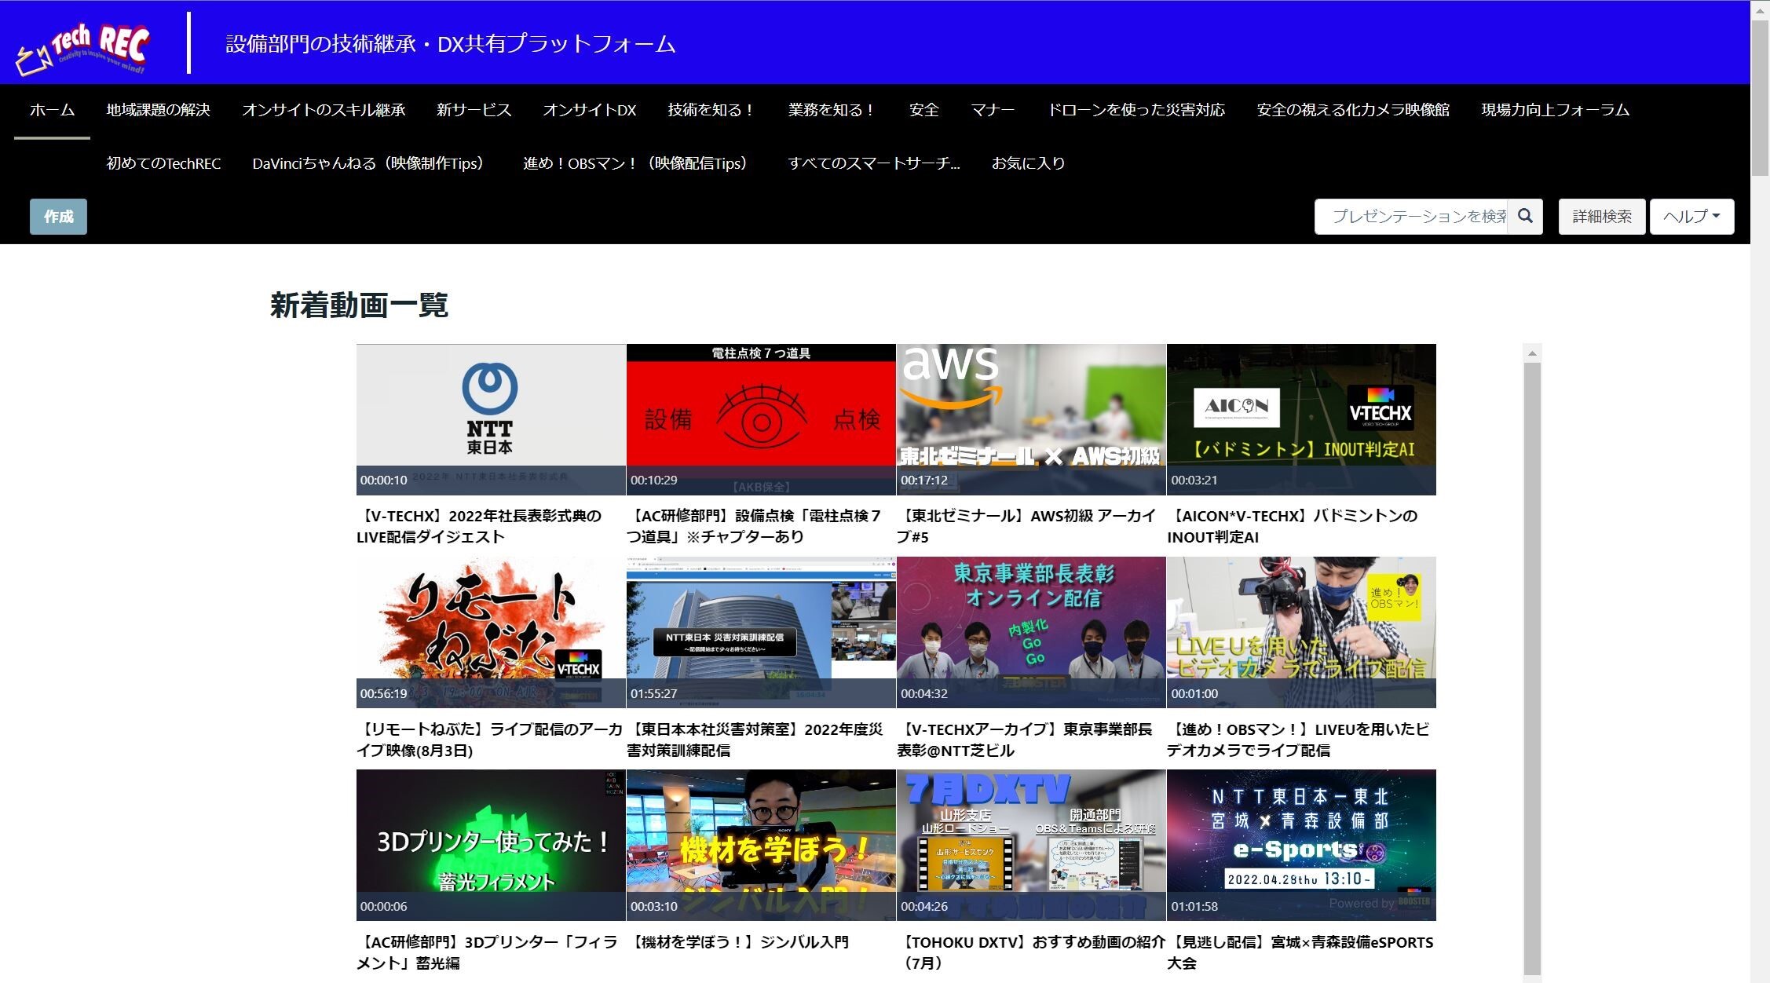The image size is (1770, 983).
Task: Select the ホーム tab
Action: click(x=52, y=110)
